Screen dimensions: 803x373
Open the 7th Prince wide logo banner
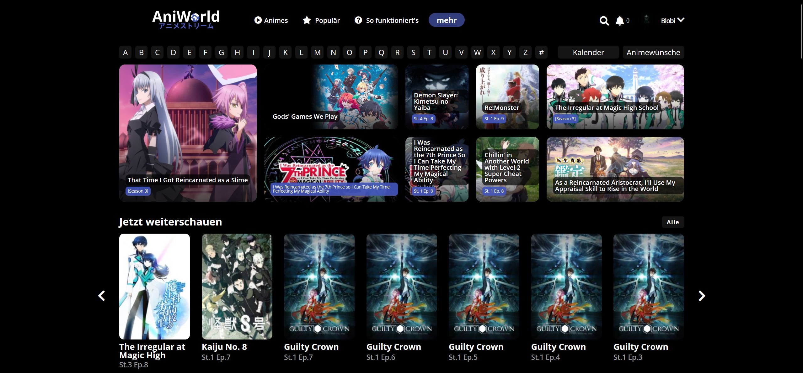tap(331, 169)
